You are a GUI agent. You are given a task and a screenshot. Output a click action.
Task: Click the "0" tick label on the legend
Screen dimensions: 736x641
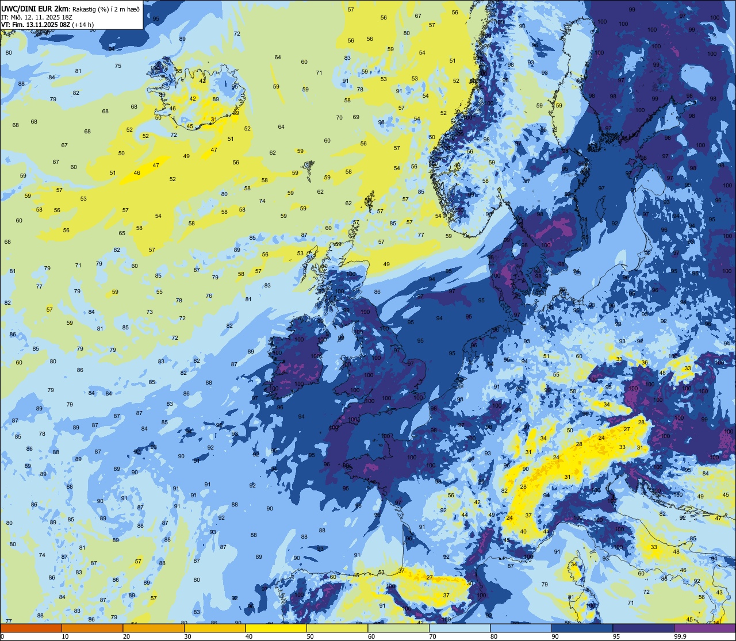2,636
